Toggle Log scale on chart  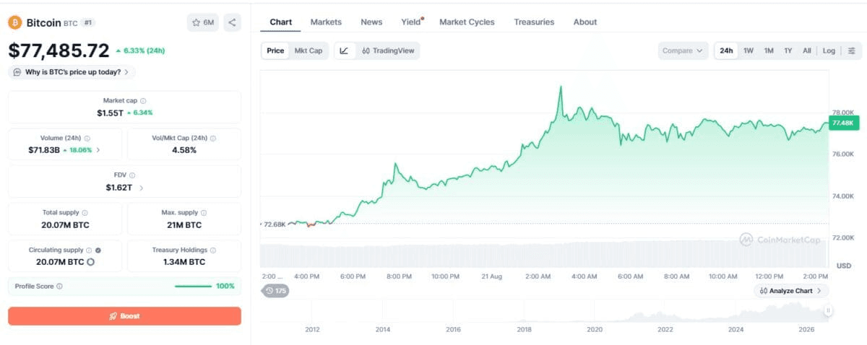coord(829,51)
